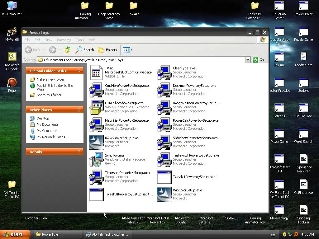The width and height of the screenshot is (319, 239).
Task: Open the Forward history dropdown arrow
Action: click(x=60, y=50)
